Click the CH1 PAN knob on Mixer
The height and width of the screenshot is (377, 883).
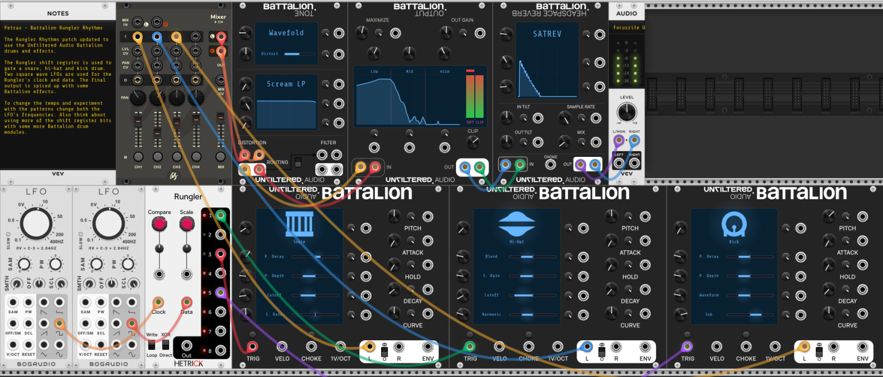[138, 98]
